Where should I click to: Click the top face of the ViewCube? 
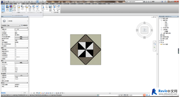pos(144,30)
